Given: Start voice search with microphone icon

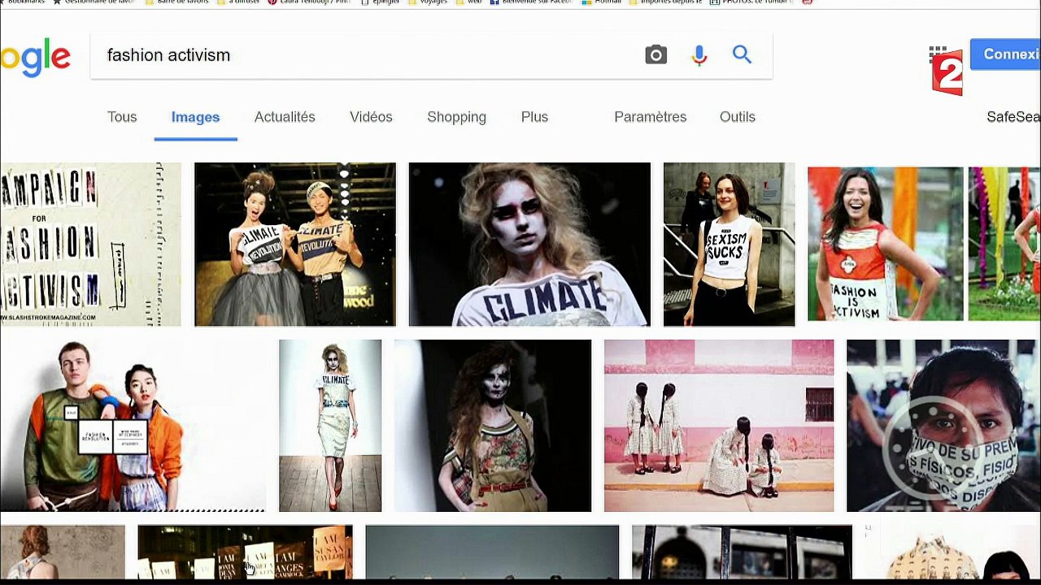Looking at the screenshot, I should (699, 54).
